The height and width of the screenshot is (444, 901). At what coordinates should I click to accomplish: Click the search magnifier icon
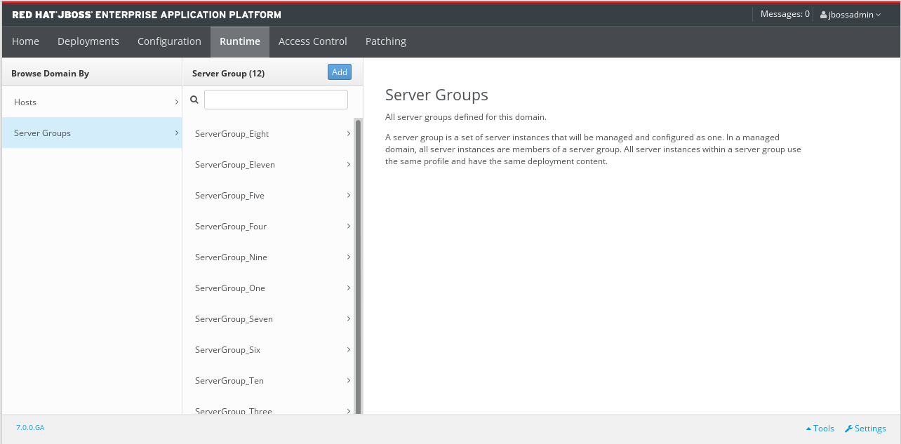click(x=194, y=100)
